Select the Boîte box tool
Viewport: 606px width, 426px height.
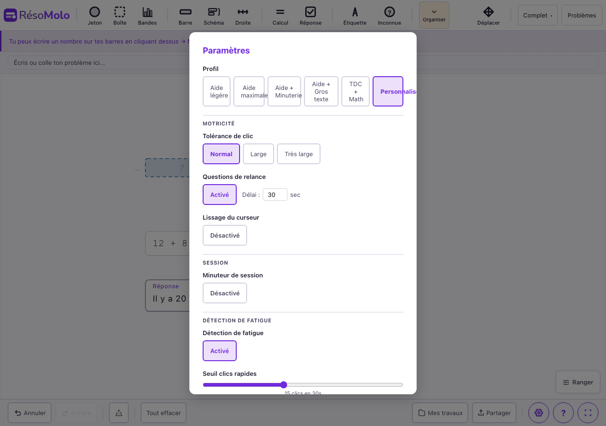click(x=120, y=16)
